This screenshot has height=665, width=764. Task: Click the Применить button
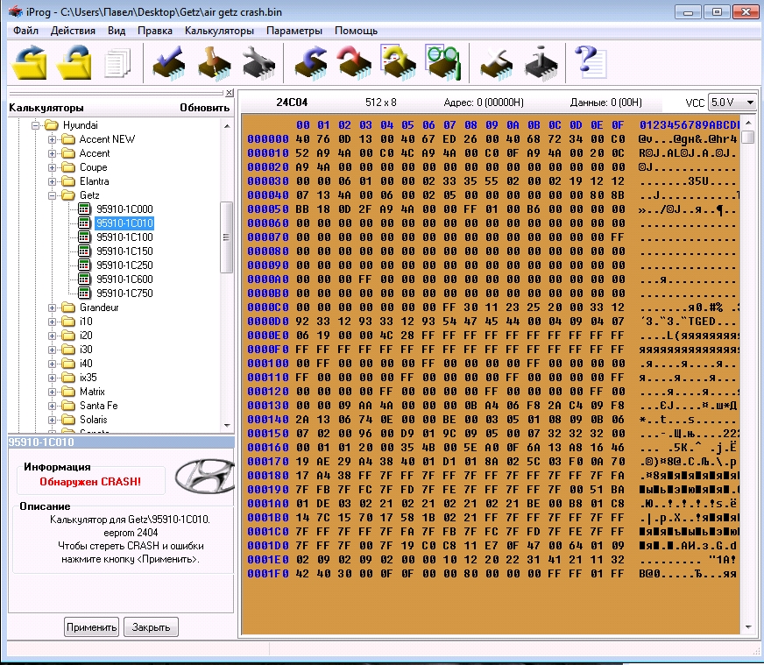tap(92, 627)
